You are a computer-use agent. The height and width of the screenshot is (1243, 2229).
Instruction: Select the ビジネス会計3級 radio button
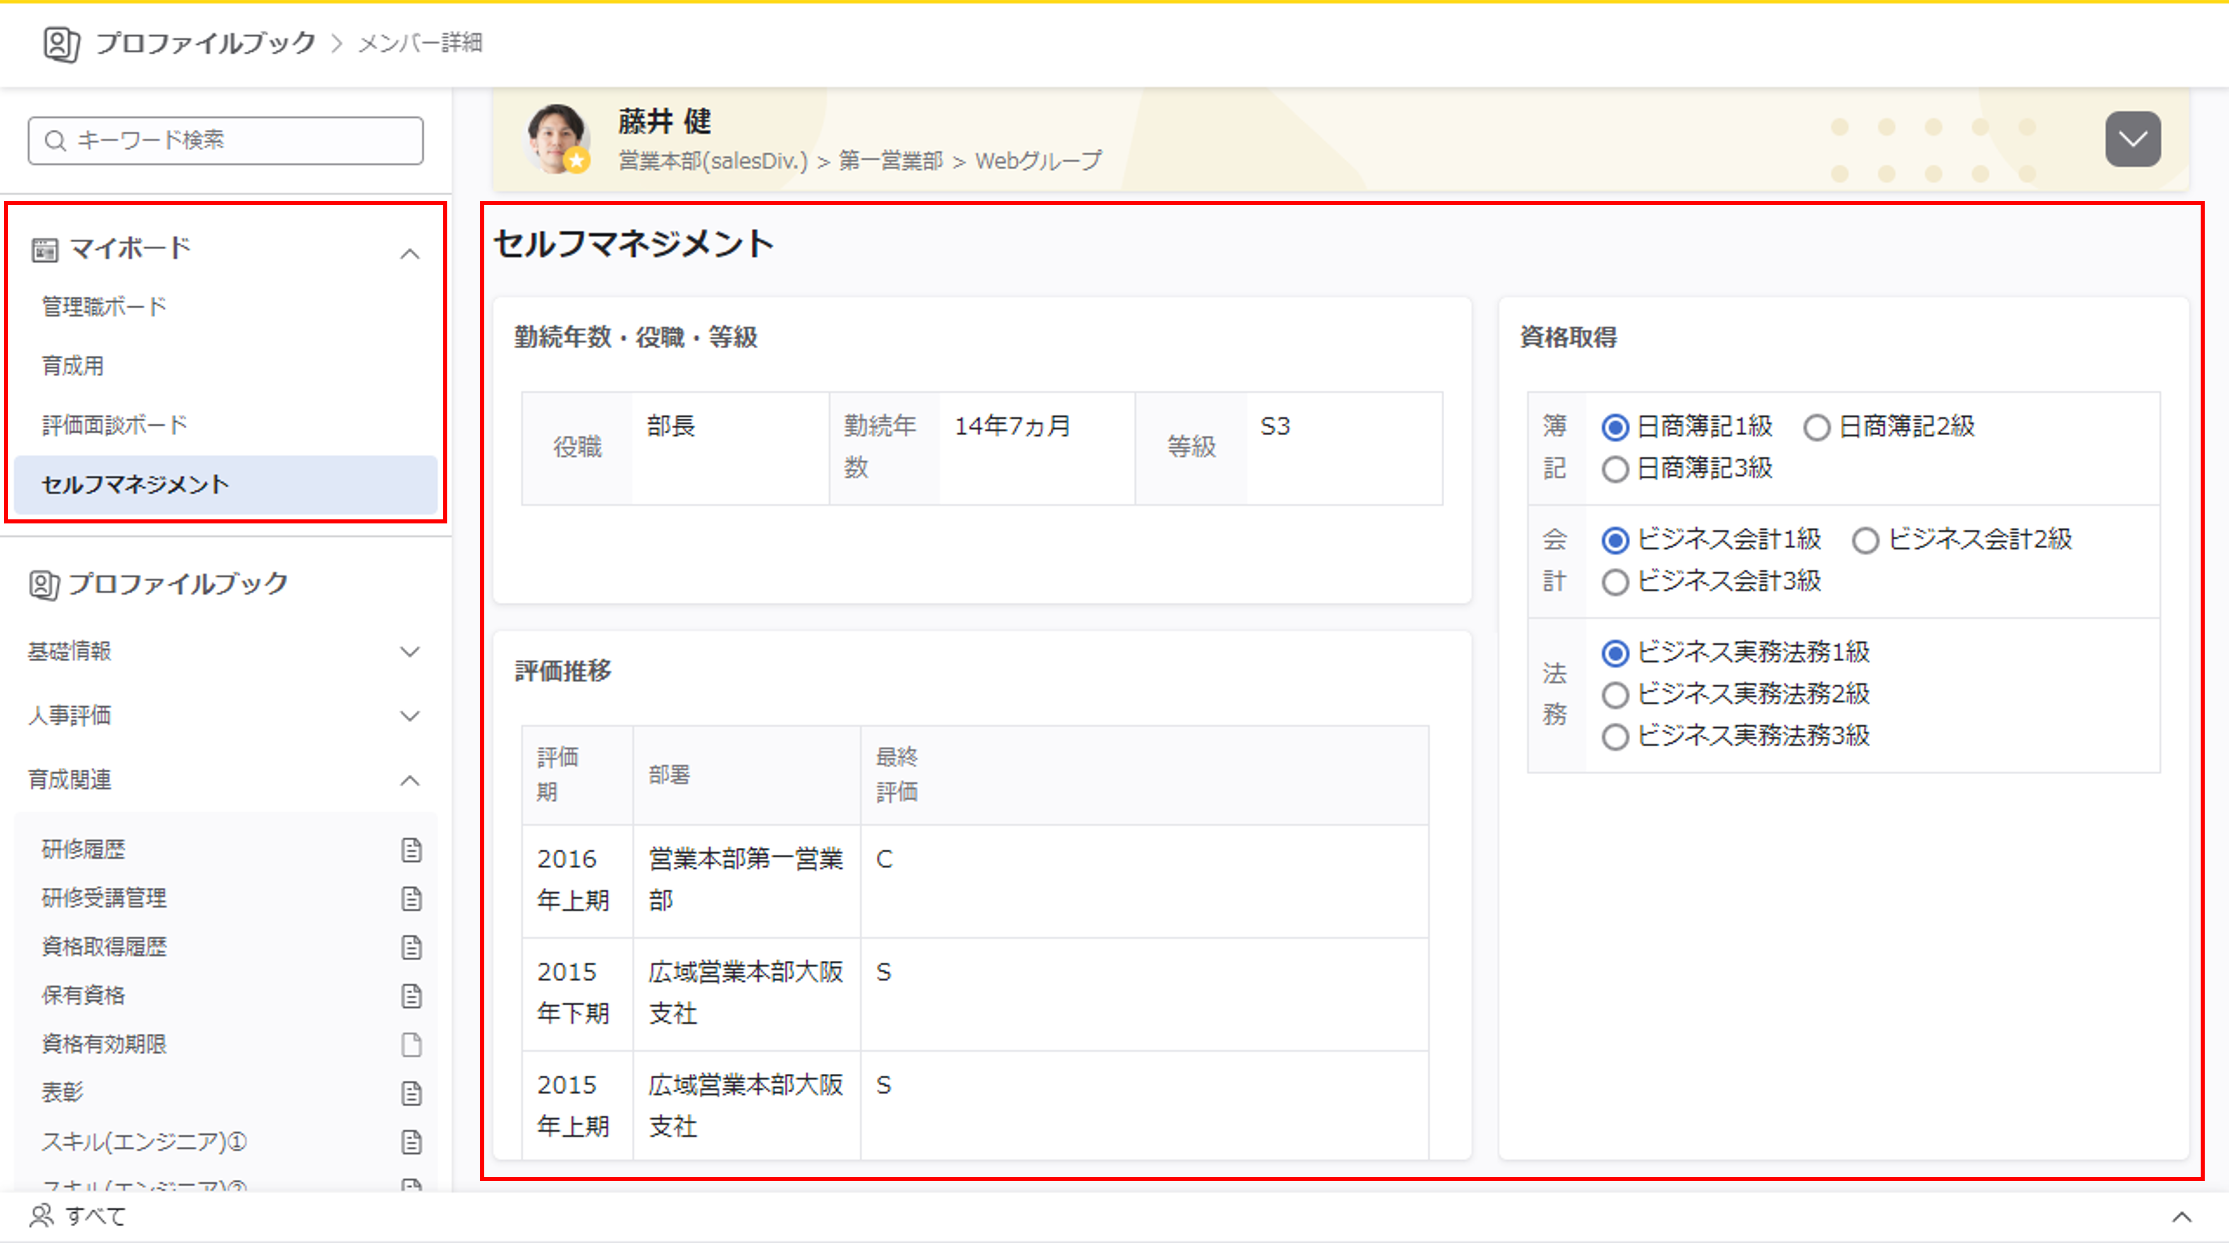pyautogui.click(x=1615, y=582)
